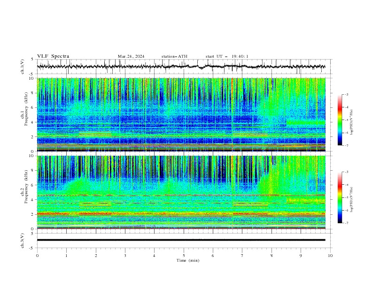Click time axis tick label '4'
The width and height of the screenshot is (372, 287).
click(154, 256)
